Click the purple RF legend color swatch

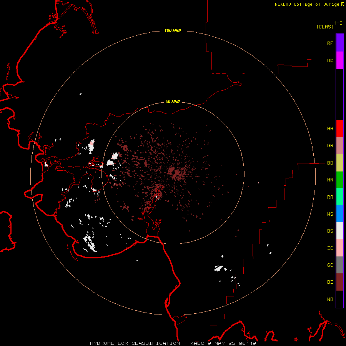click(x=339, y=43)
